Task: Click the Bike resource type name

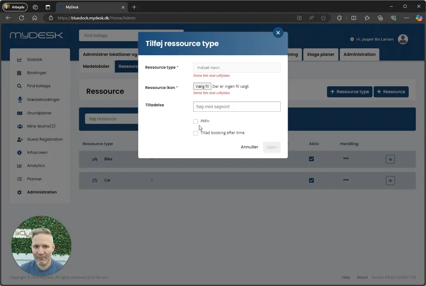Action: click(108, 159)
